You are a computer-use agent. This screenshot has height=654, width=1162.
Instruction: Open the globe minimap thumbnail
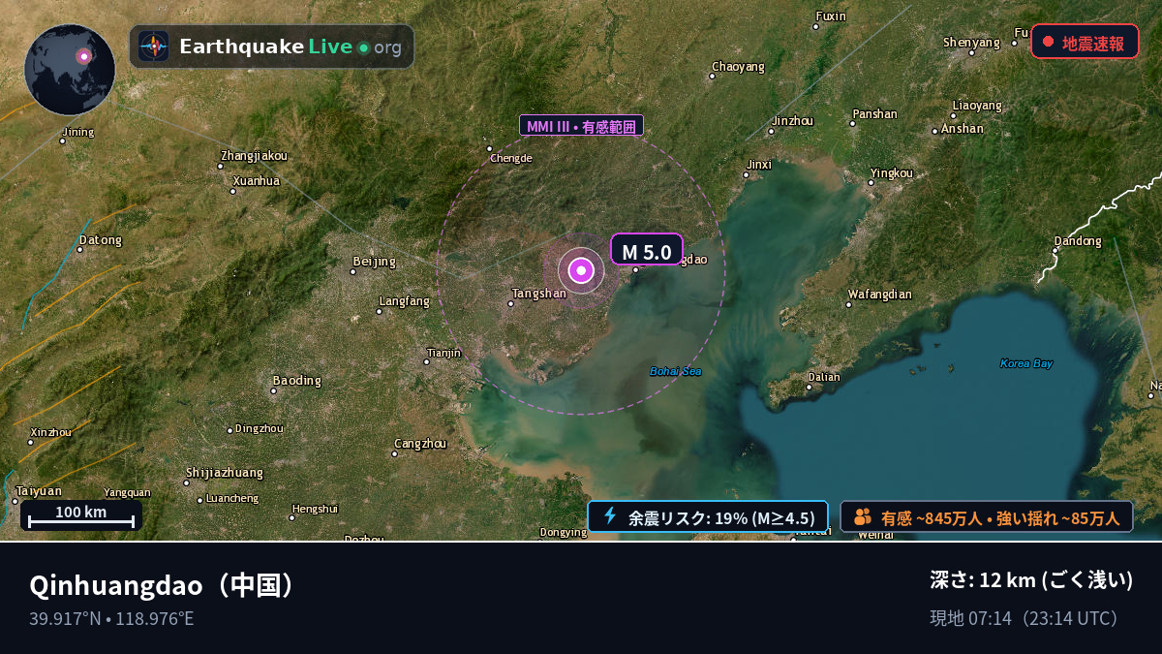point(70,70)
